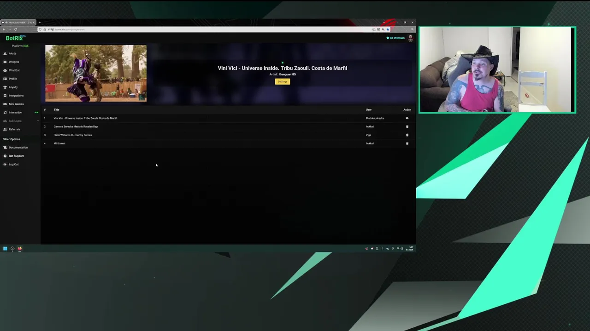Open Mini-Games in the sidebar
The height and width of the screenshot is (331, 590).
(x=16, y=104)
